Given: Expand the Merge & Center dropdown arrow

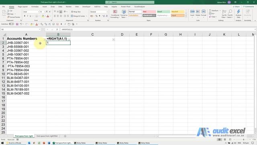Looking at the screenshot, I should (x=87, y=16).
